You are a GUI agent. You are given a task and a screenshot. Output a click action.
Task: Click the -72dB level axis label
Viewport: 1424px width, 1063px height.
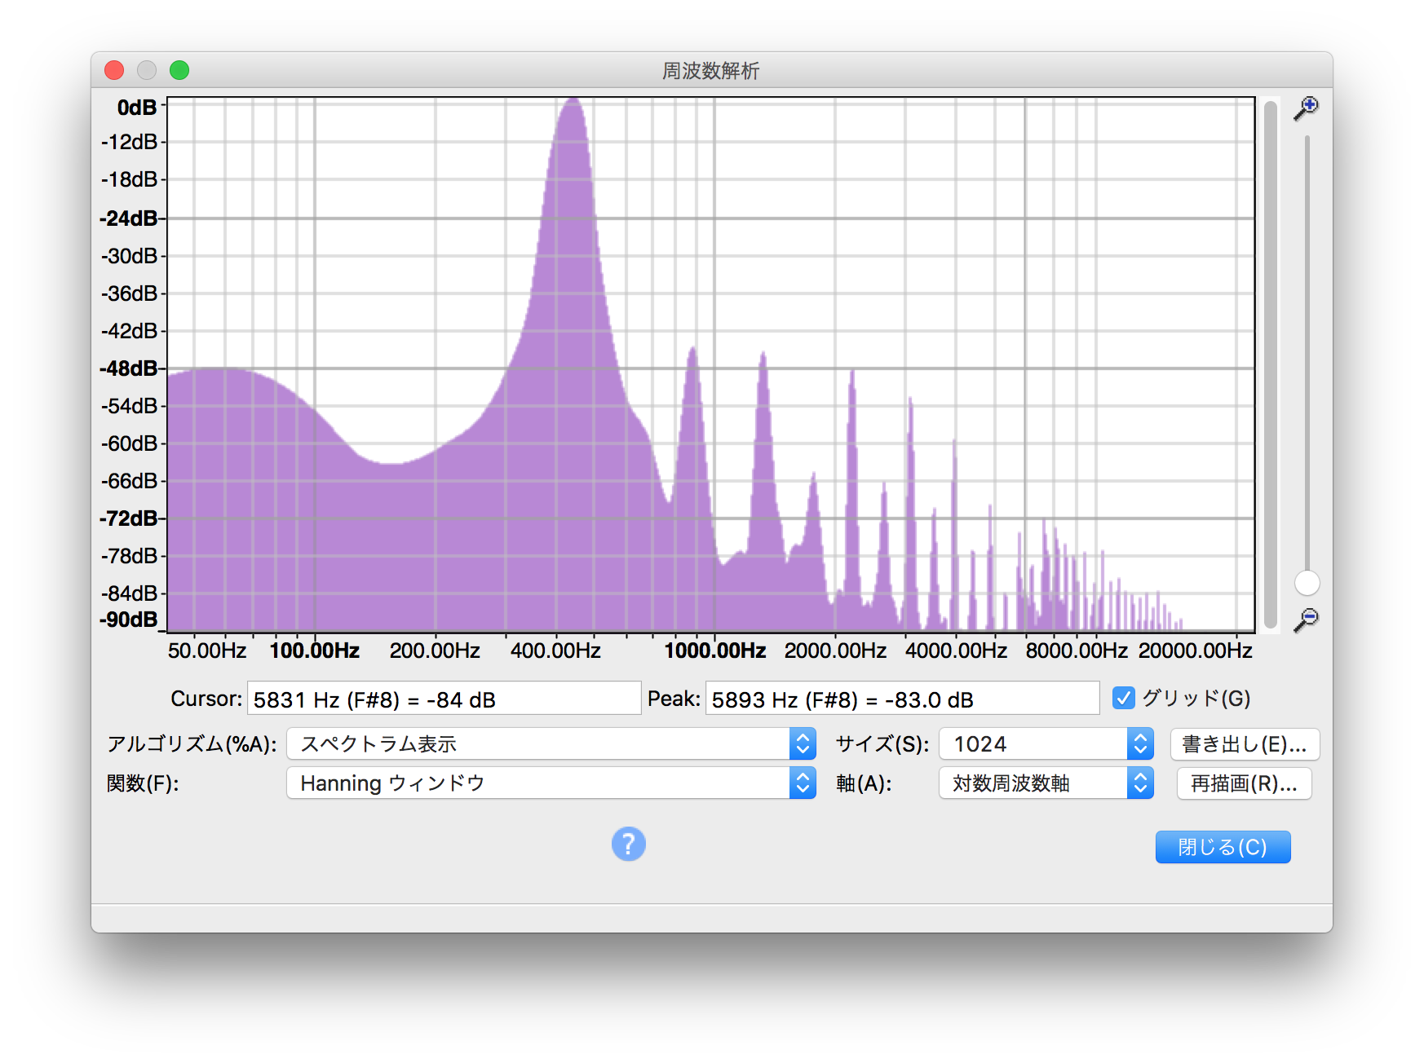pyautogui.click(x=129, y=518)
